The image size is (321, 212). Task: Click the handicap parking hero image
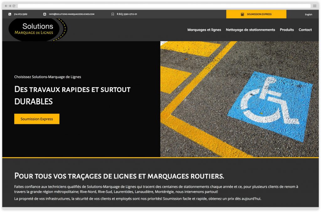(239, 99)
